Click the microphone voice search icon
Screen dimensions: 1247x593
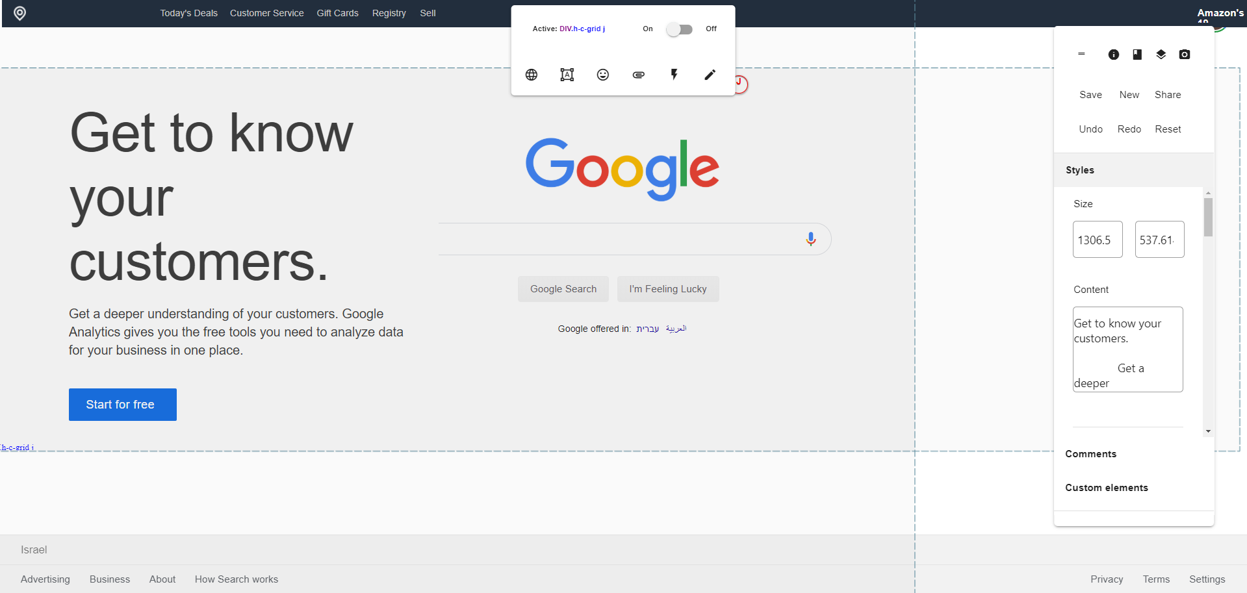click(811, 239)
